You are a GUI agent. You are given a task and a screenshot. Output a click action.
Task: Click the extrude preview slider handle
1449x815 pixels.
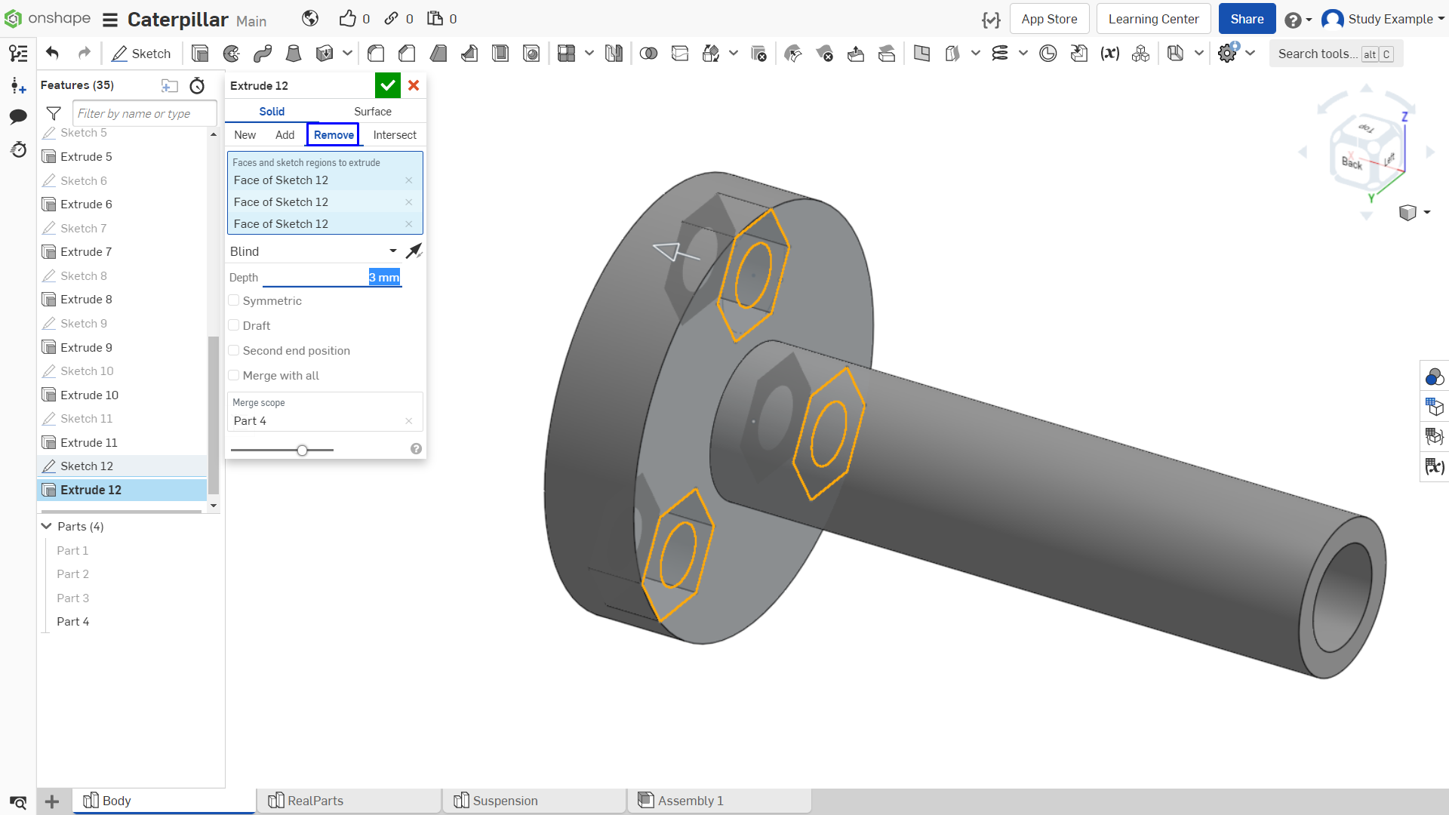[302, 451]
